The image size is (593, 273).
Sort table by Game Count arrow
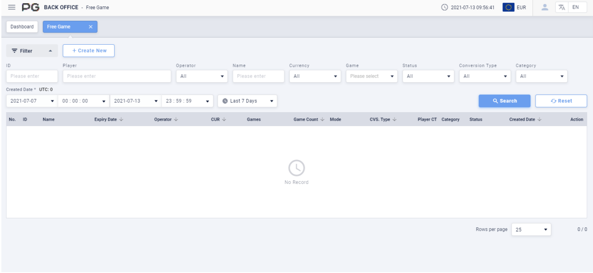coord(323,120)
